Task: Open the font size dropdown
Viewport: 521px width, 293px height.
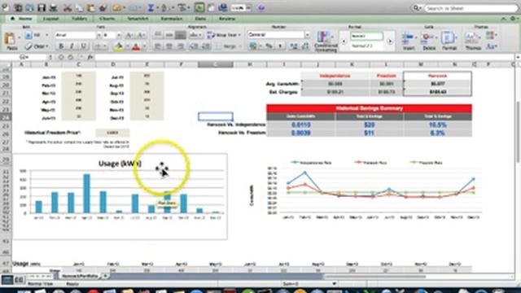Action: click(x=119, y=35)
